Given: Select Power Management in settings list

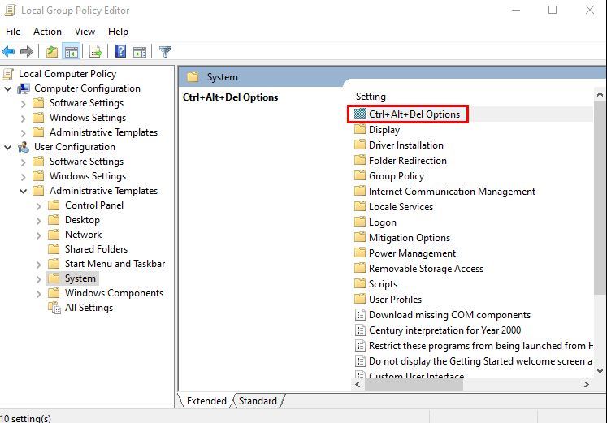Looking at the screenshot, I should (x=412, y=253).
